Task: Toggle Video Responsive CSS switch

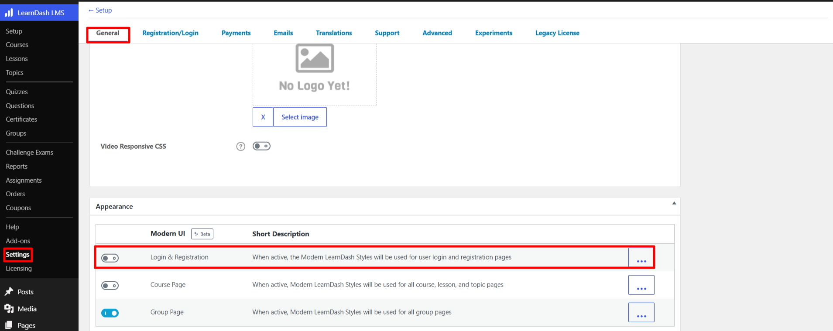Action: coord(262,146)
